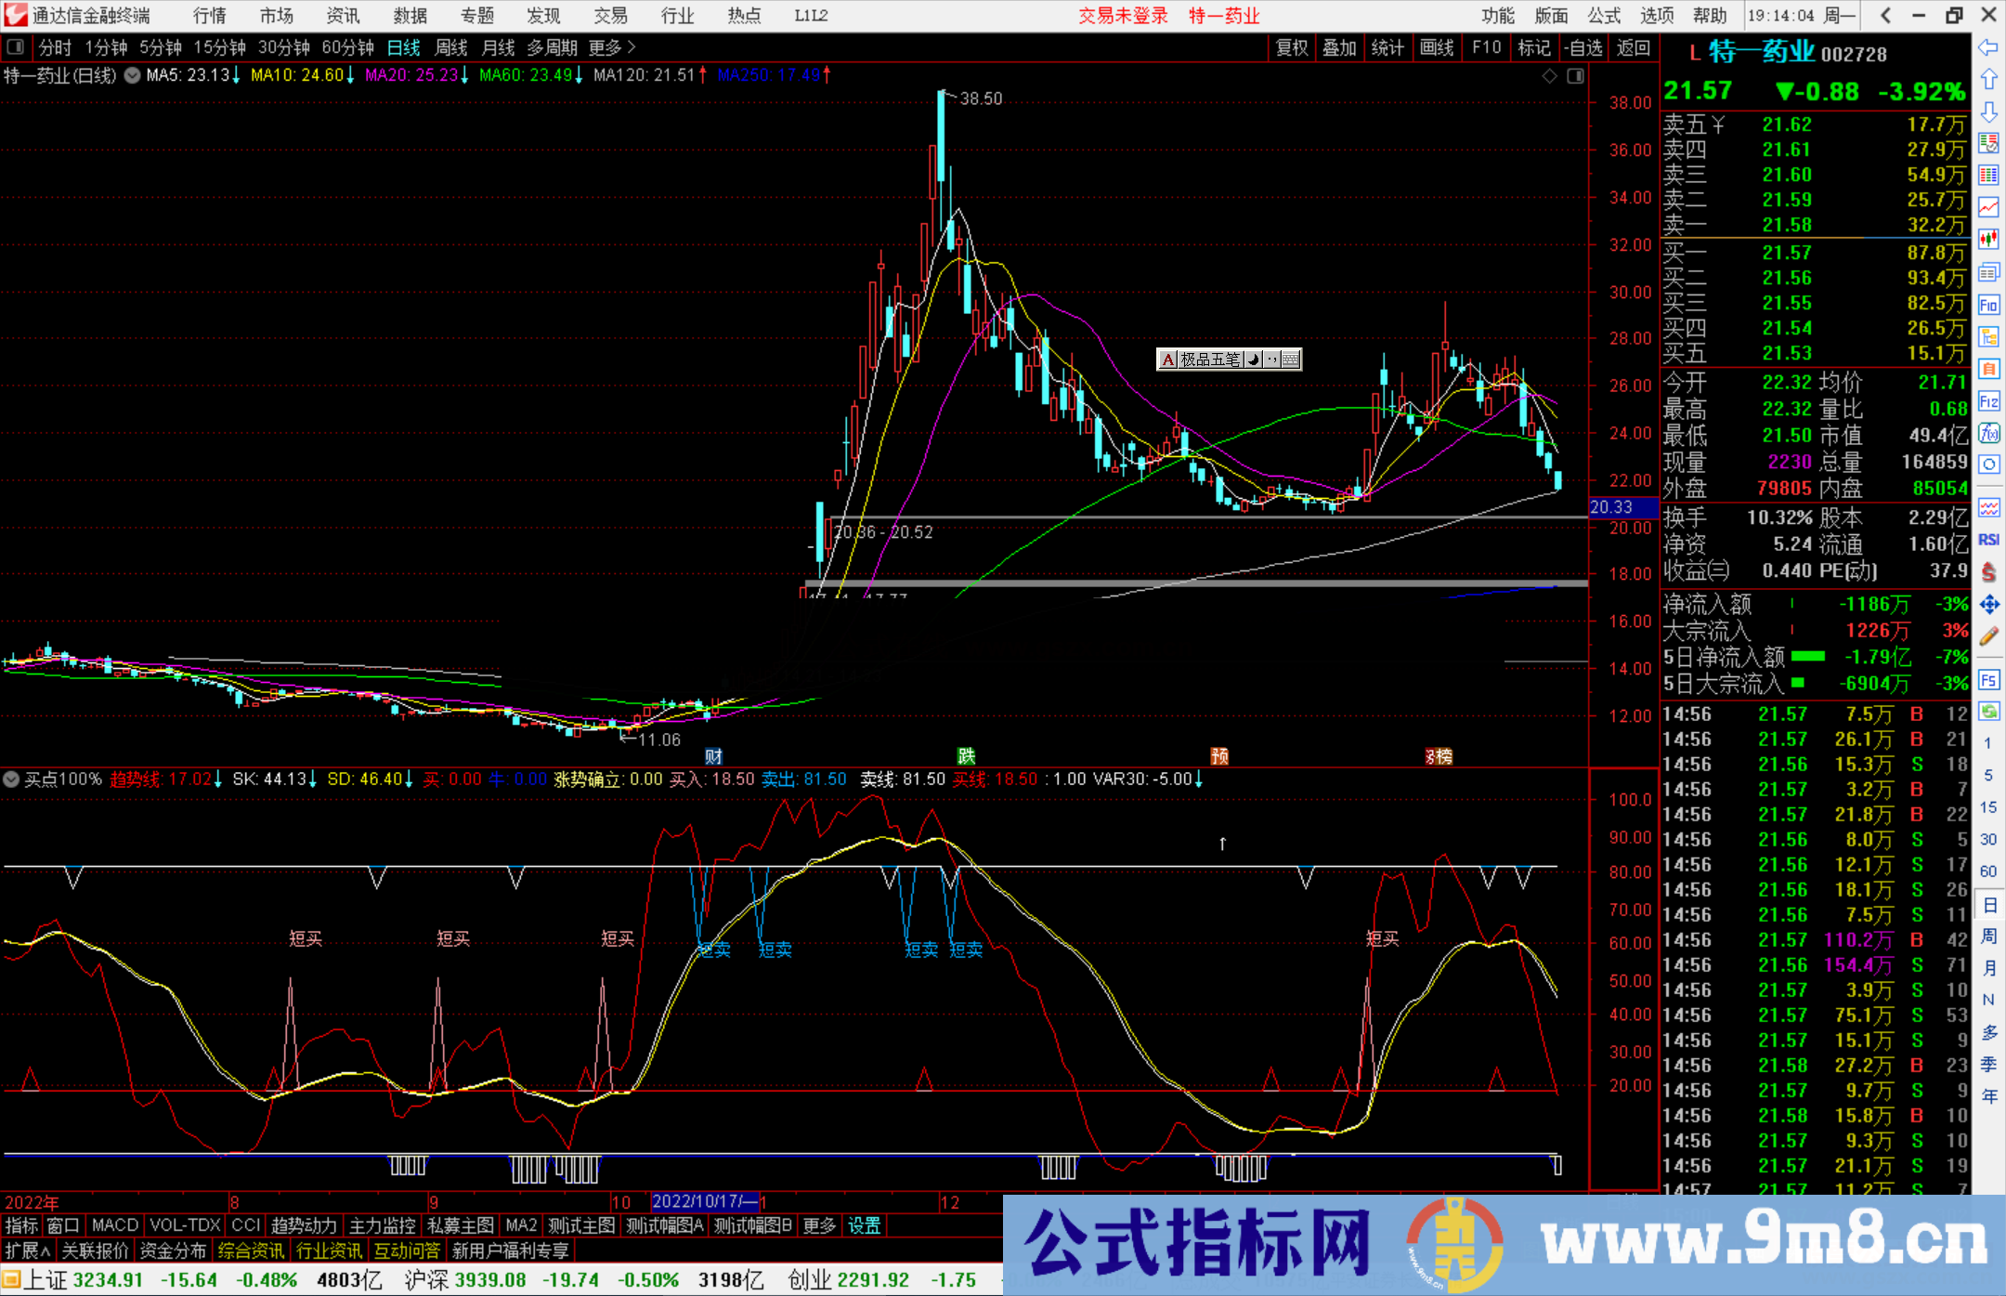Open the 更多 indicators menu in bottom bar

(819, 1225)
